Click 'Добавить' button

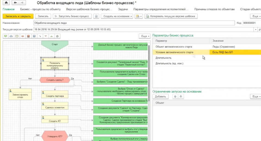[x=160, y=96]
